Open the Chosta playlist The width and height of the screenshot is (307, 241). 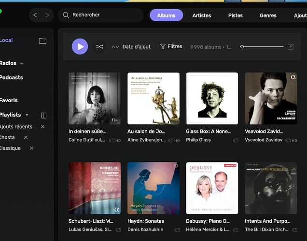pyautogui.click(x=7, y=137)
